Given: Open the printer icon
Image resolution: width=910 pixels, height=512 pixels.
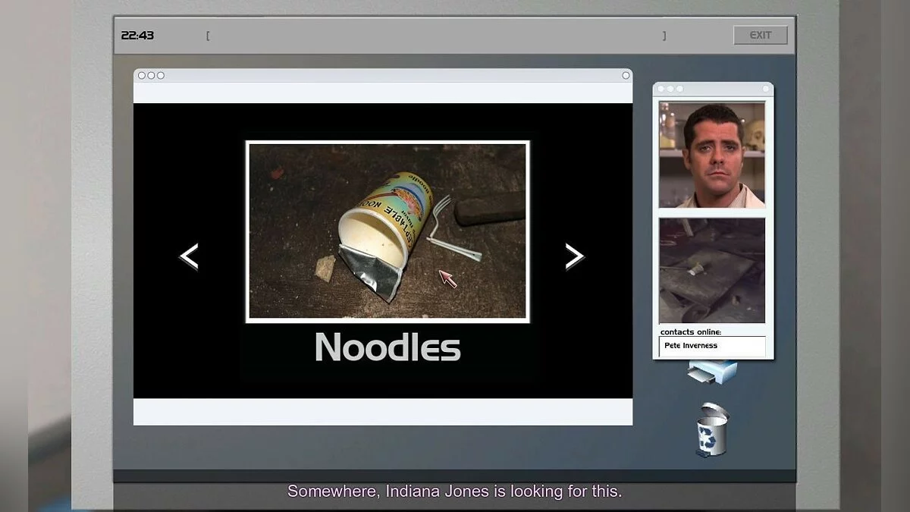Looking at the screenshot, I should pos(712,372).
